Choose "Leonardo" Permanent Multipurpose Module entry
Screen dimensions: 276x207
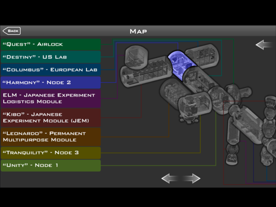point(50,137)
